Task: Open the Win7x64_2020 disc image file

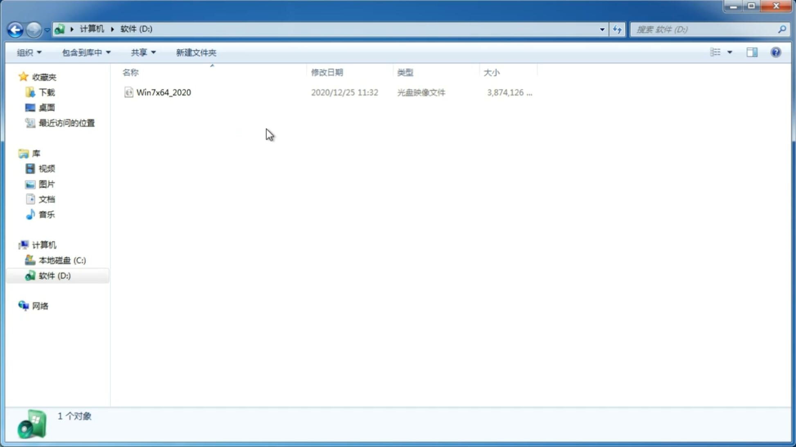Action: coord(164,92)
